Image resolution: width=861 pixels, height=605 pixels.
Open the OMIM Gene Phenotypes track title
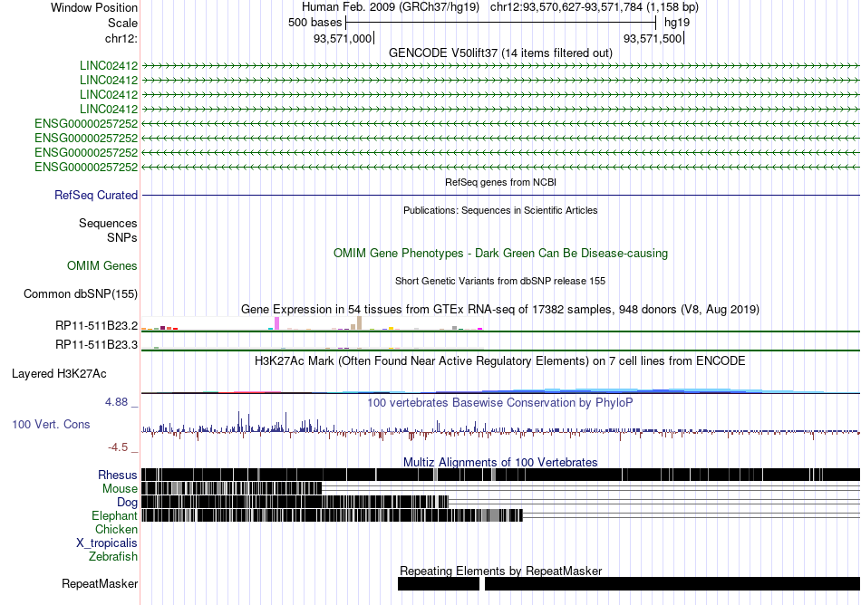pos(500,253)
